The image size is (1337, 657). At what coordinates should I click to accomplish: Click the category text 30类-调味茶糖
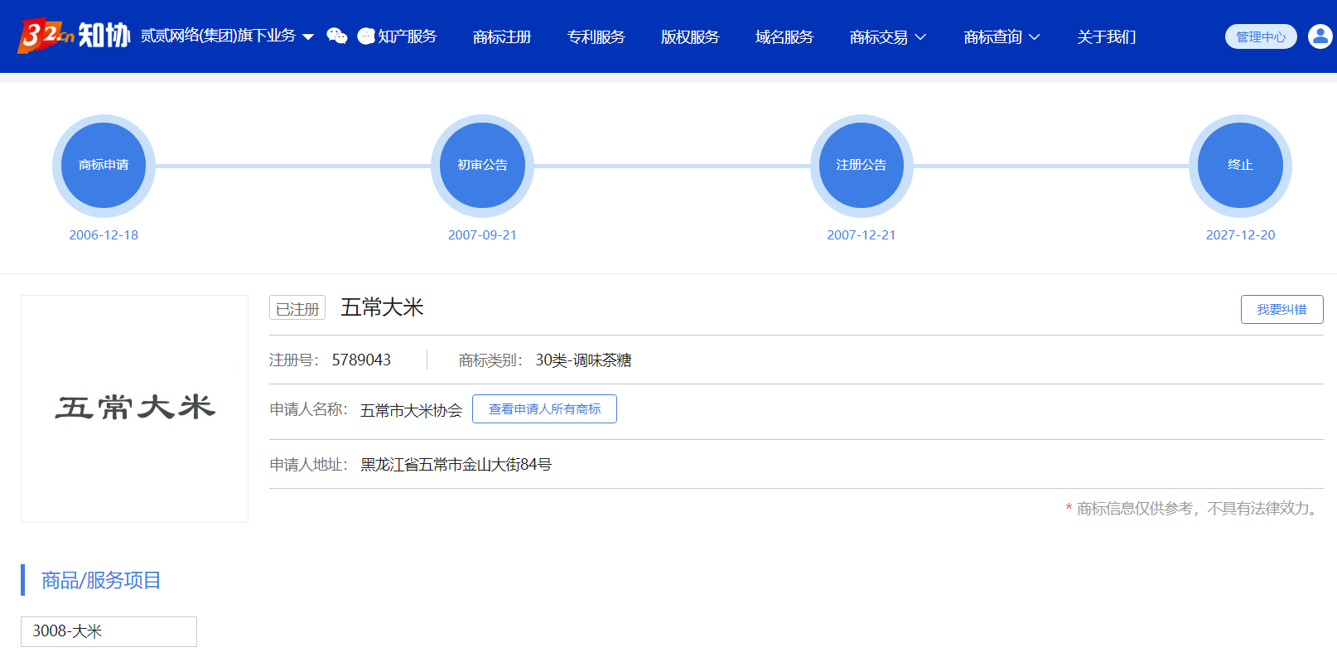tap(583, 360)
